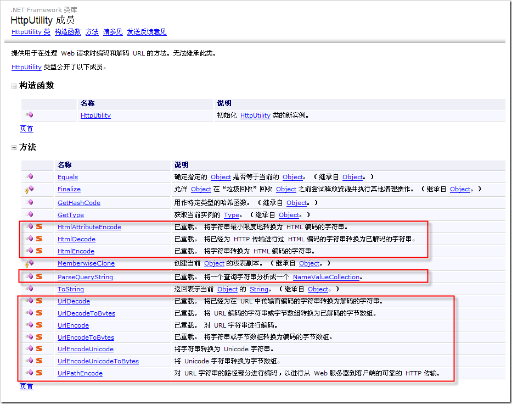Open the UrlEncodeUnicode method link
This screenshot has width=512, height=404.
[86, 349]
